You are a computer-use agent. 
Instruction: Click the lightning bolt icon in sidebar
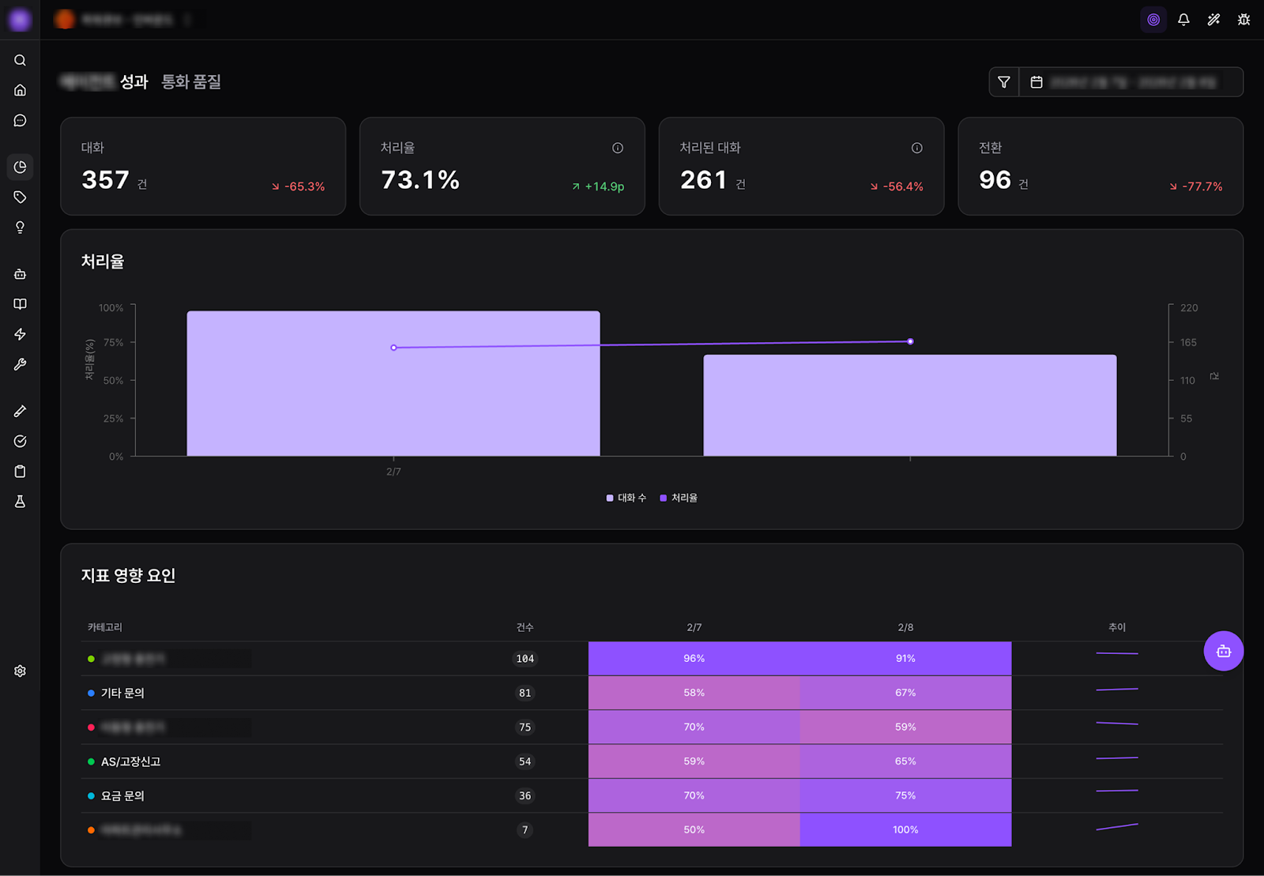coord(21,334)
